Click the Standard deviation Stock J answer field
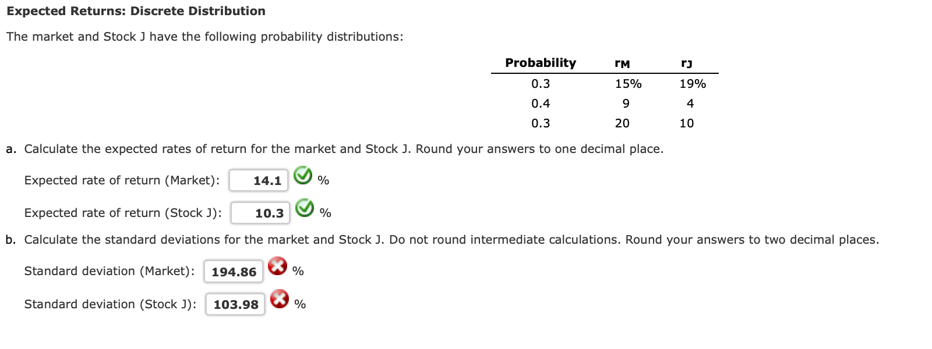932x349 pixels. pos(234,304)
